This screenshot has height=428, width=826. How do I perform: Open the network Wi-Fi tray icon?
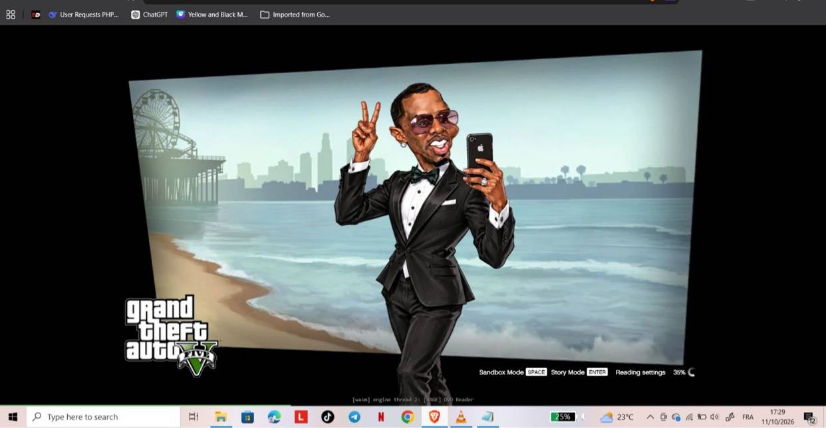tap(689, 417)
